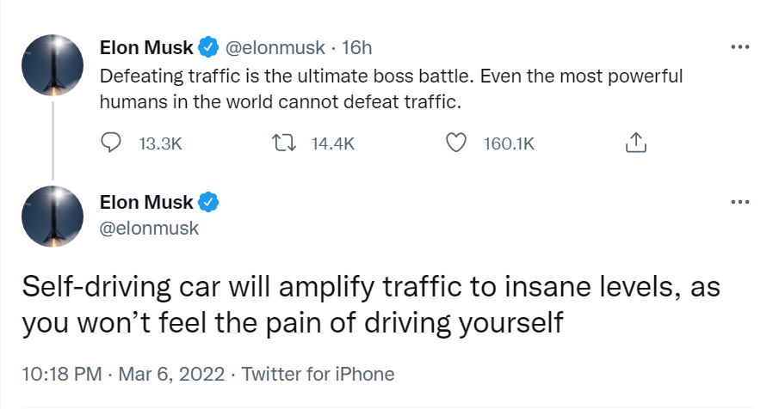
Task: Click the reply icon on the first tweet
Action: pyautogui.click(x=111, y=143)
